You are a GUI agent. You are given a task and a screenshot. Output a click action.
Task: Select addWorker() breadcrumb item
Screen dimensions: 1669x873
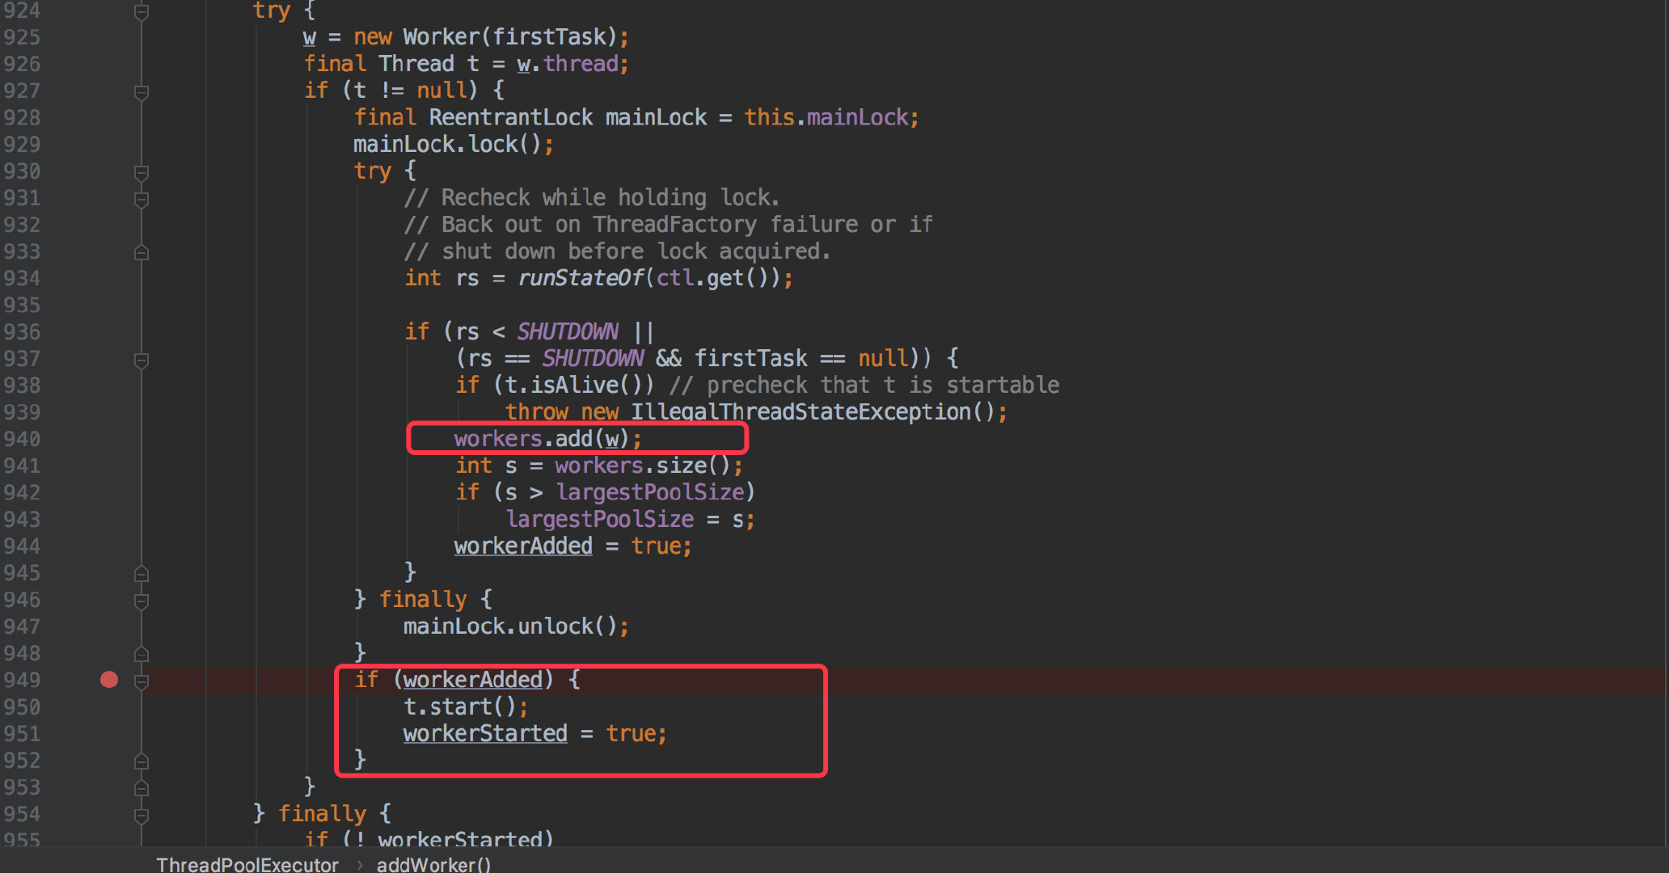pyautogui.click(x=433, y=864)
